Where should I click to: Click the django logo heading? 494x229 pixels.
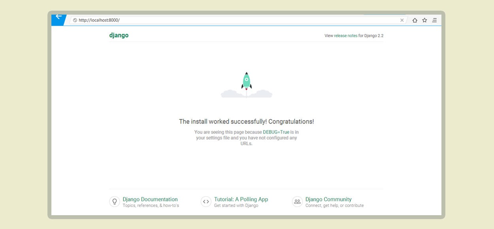pyautogui.click(x=119, y=35)
